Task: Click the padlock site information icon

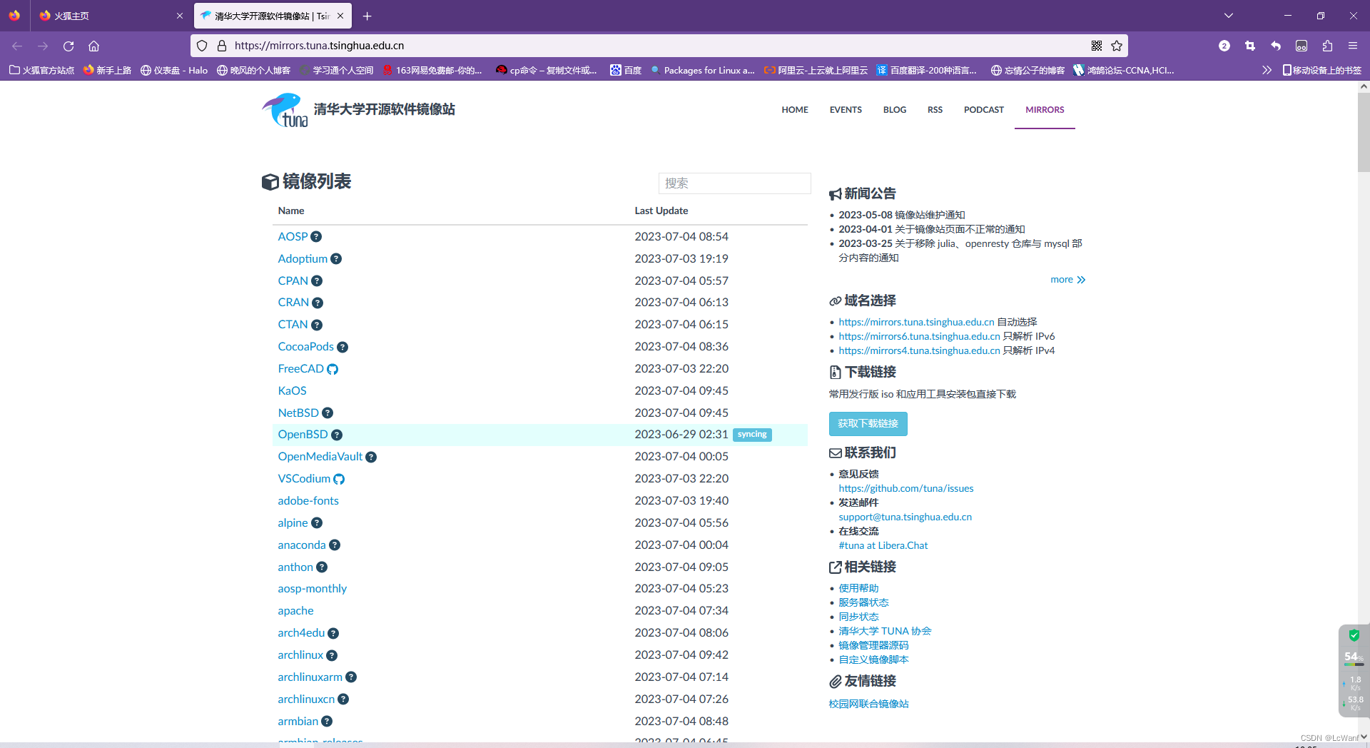Action: point(222,46)
